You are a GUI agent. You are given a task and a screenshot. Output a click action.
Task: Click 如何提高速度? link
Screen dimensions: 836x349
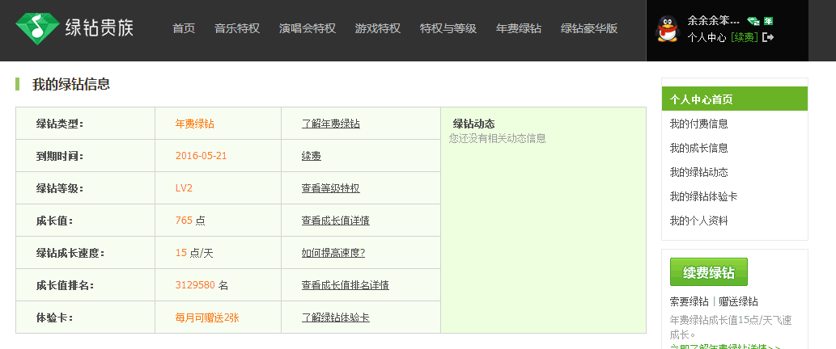(333, 253)
